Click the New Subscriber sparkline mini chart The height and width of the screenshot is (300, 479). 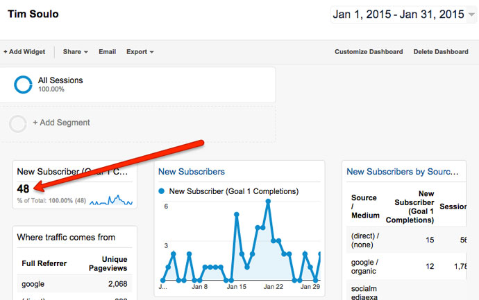[x=110, y=200]
